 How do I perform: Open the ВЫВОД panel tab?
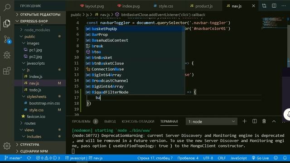[110, 121]
